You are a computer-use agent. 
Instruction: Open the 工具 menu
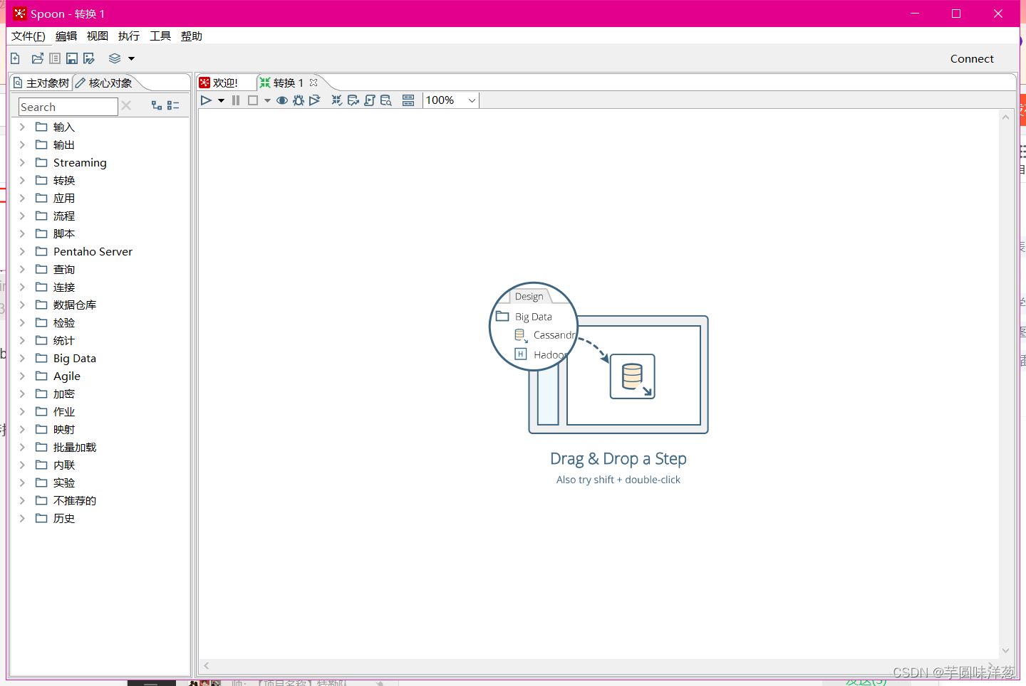(160, 36)
